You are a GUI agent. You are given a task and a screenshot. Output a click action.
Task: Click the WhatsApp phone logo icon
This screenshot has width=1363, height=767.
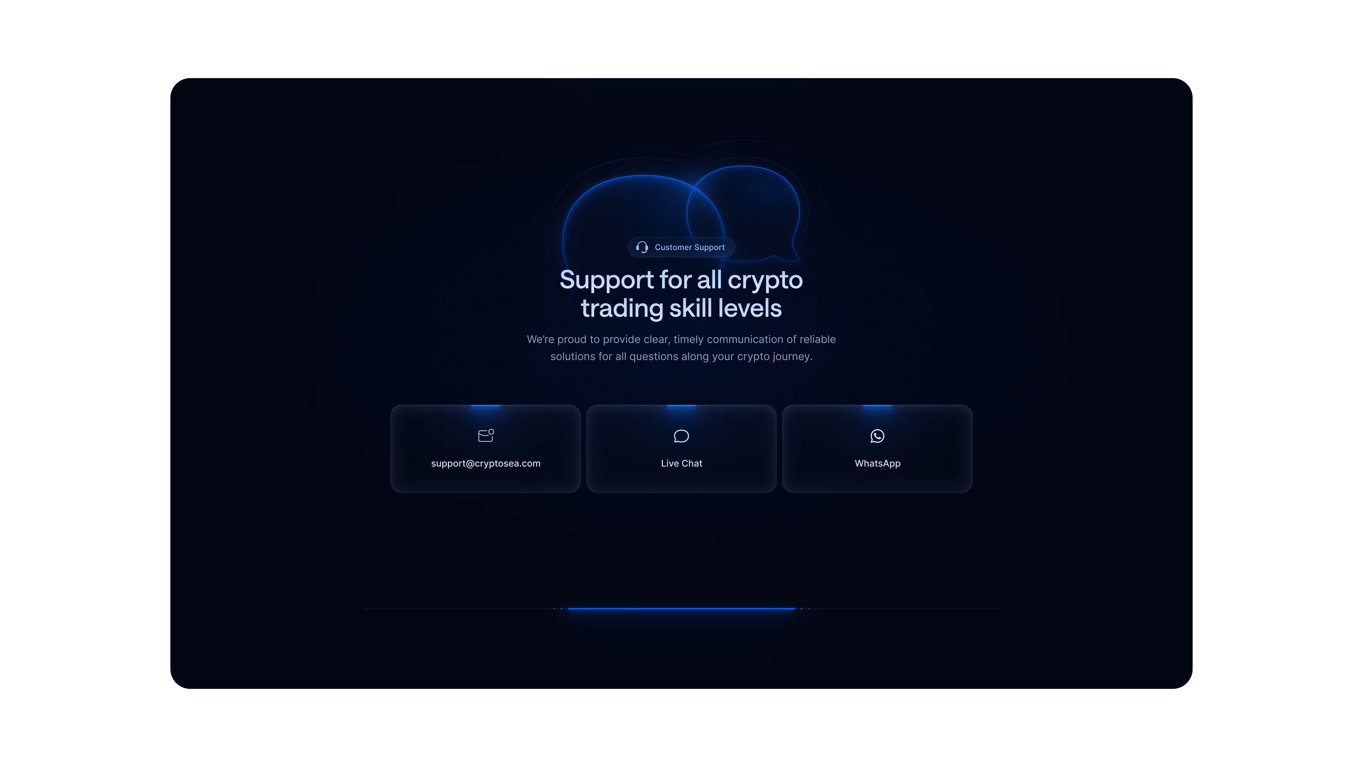(x=877, y=436)
